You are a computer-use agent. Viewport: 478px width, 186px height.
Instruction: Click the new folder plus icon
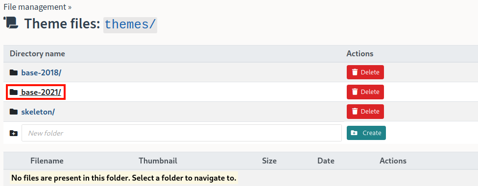point(13,133)
